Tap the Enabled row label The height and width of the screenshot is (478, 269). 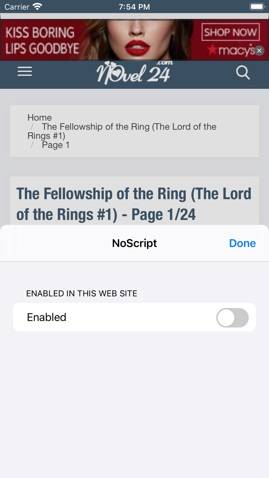click(46, 317)
